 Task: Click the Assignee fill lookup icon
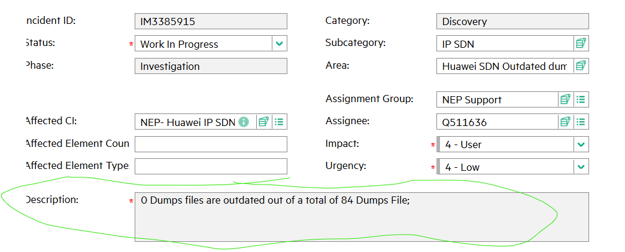[x=565, y=122]
